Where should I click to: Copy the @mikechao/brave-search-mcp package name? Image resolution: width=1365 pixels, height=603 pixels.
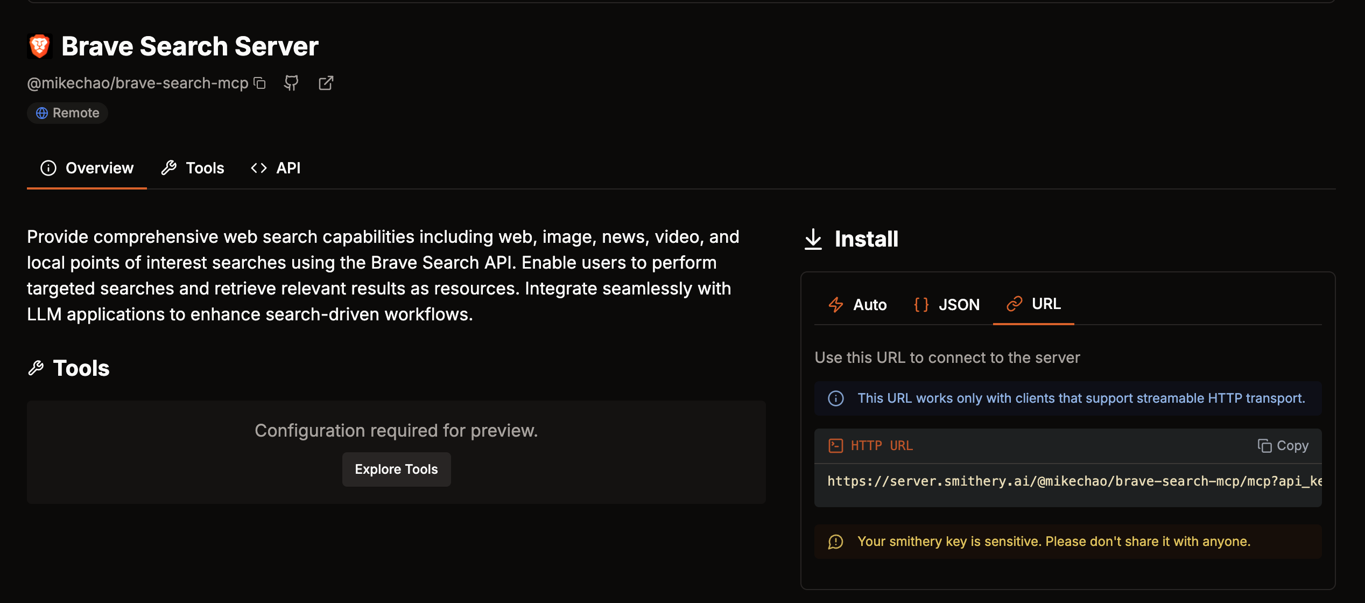coord(260,83)
